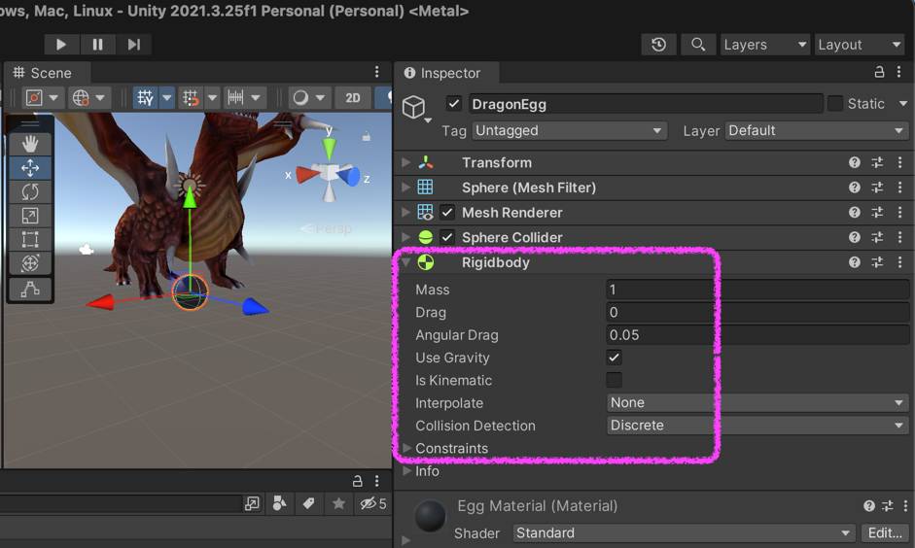Click the Pause button
The width and height of the screenshot is (915, 548).
coord(97,45)
